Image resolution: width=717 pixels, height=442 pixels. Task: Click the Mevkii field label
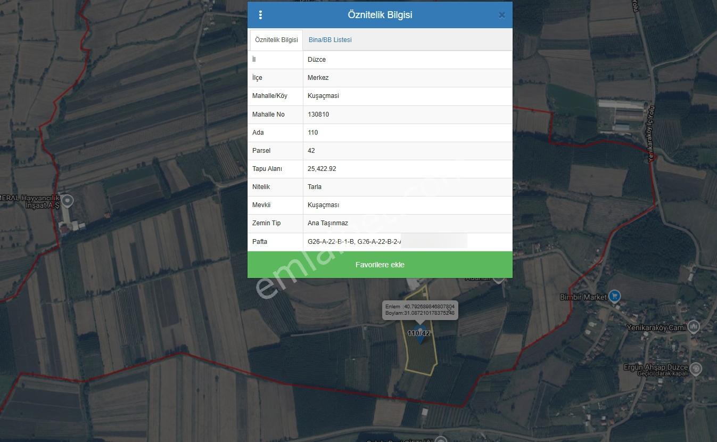pos(261,205)
